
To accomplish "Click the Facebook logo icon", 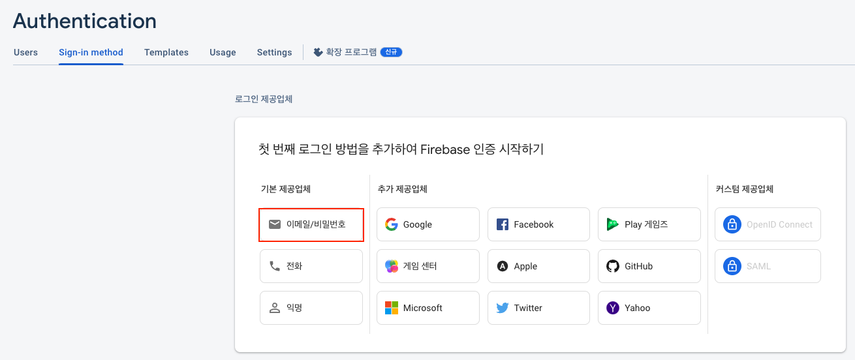I will point(503,224).
